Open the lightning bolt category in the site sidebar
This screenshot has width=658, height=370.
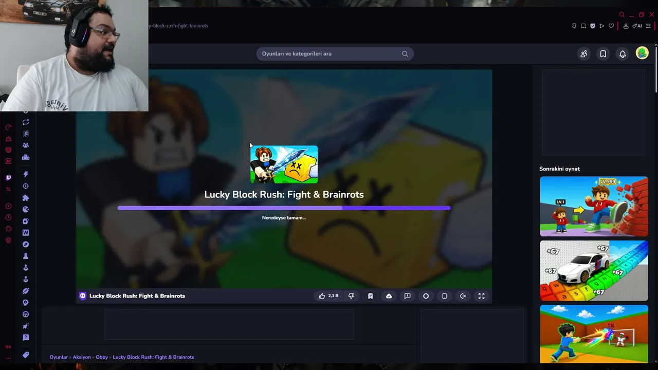pos(26,174)
